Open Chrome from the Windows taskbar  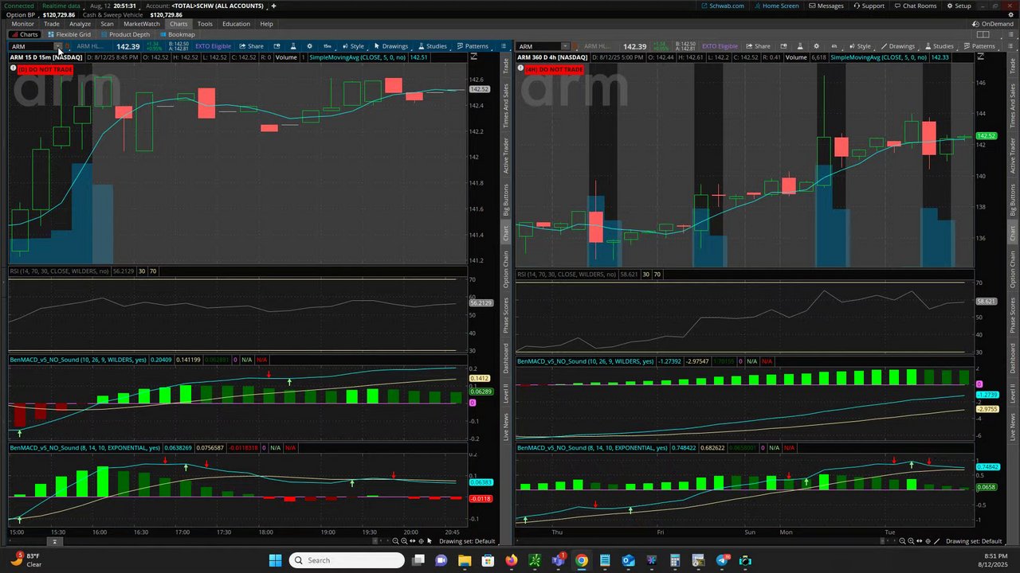tap(582, 560)
